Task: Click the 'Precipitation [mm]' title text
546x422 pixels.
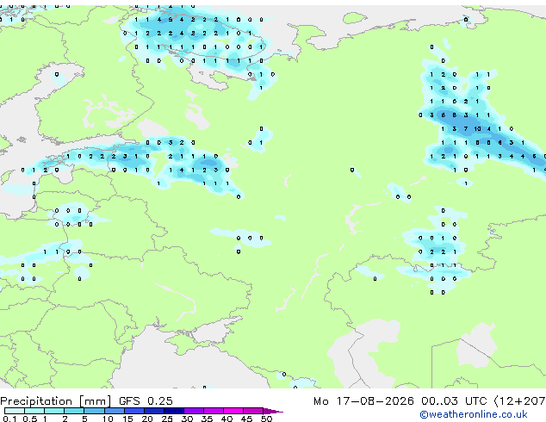Action: pos(56,401)
